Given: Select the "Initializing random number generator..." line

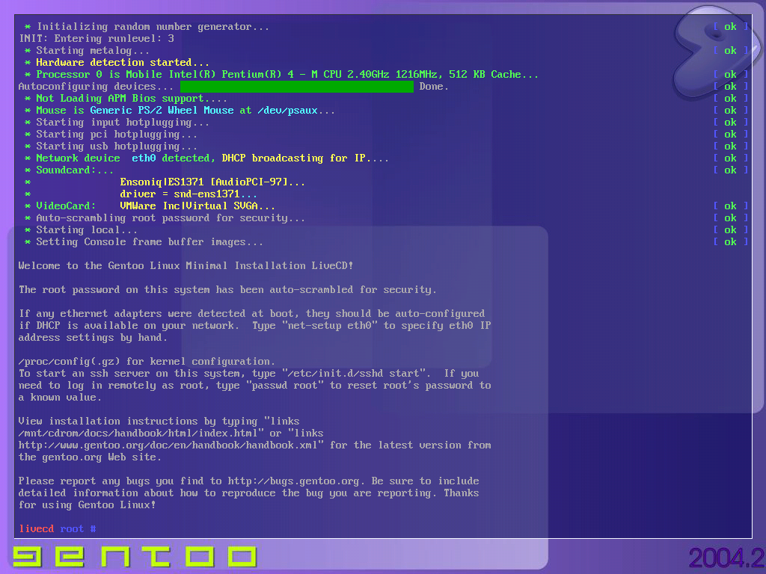Looking at the screenshot, I should pyautogui.click(x=147, y=27).
